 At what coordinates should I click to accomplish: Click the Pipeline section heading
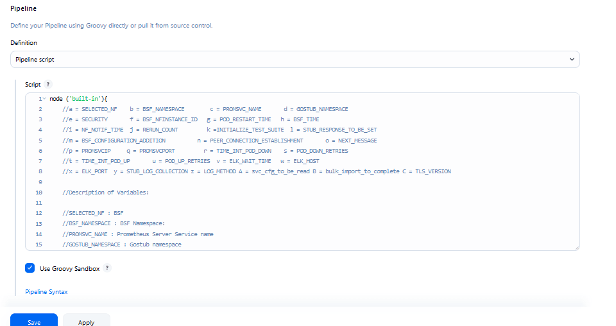click(x=23, y=8)
